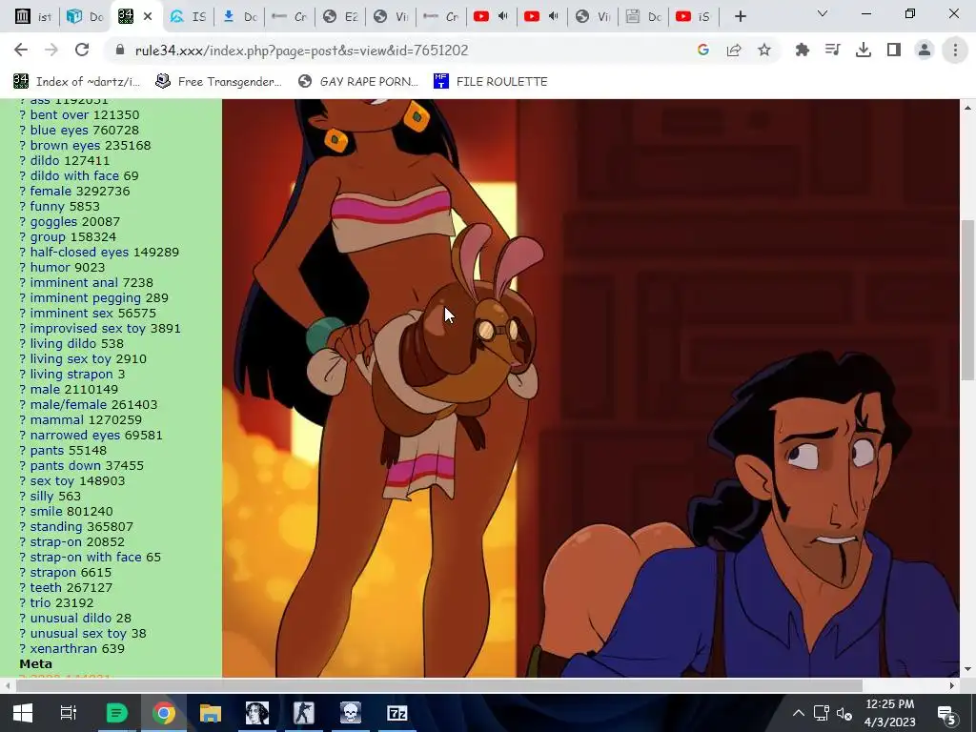Click the browser forward arrow
Image resolution: width=976 pixels, height=732 pixels.
click(51, 50)
